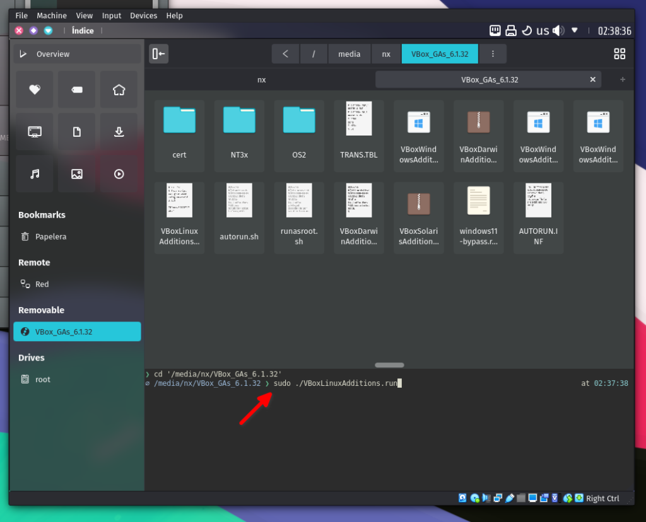Click the VirtualBox network status icon
Viewport: 646px width, 522px height.
pyautogui.click(x=498, y=498)
